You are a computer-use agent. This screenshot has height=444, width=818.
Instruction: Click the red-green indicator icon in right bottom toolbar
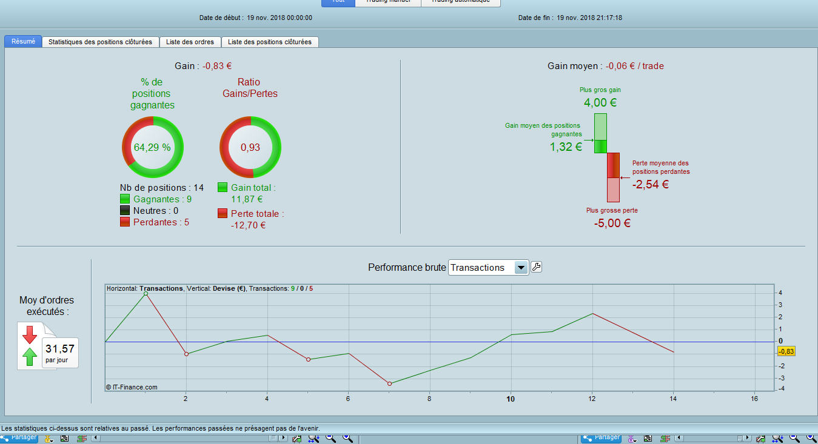665,439
